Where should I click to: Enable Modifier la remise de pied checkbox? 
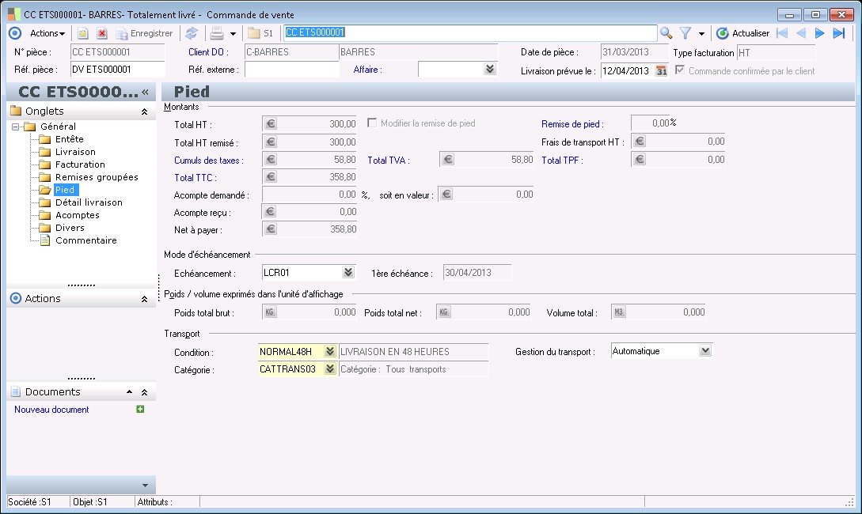(373, 123)
